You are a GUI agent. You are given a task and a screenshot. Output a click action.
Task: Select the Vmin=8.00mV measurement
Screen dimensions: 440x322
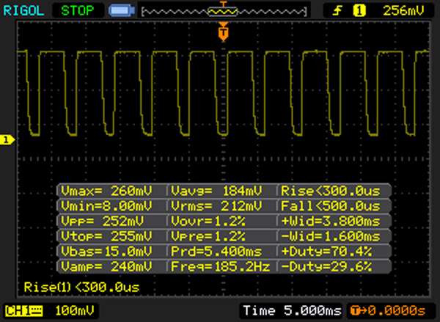pos(106,206)
